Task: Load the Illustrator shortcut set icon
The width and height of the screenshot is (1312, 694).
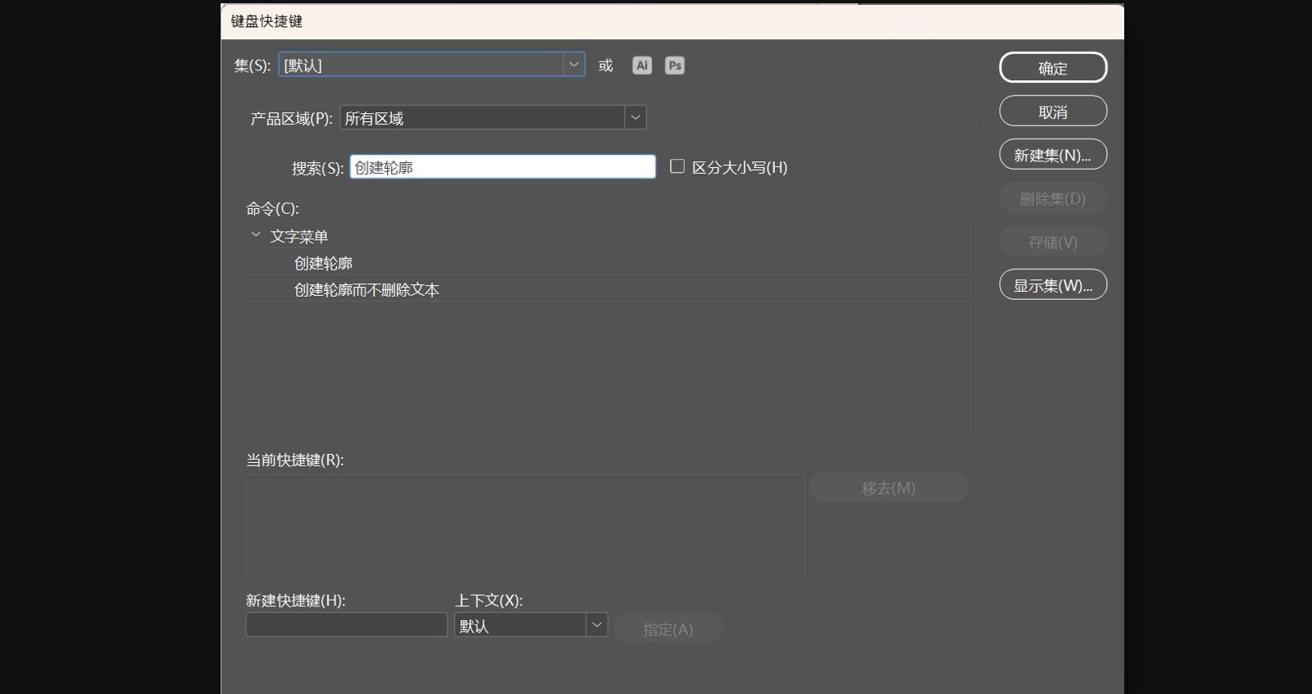Action: coord(642,66)
